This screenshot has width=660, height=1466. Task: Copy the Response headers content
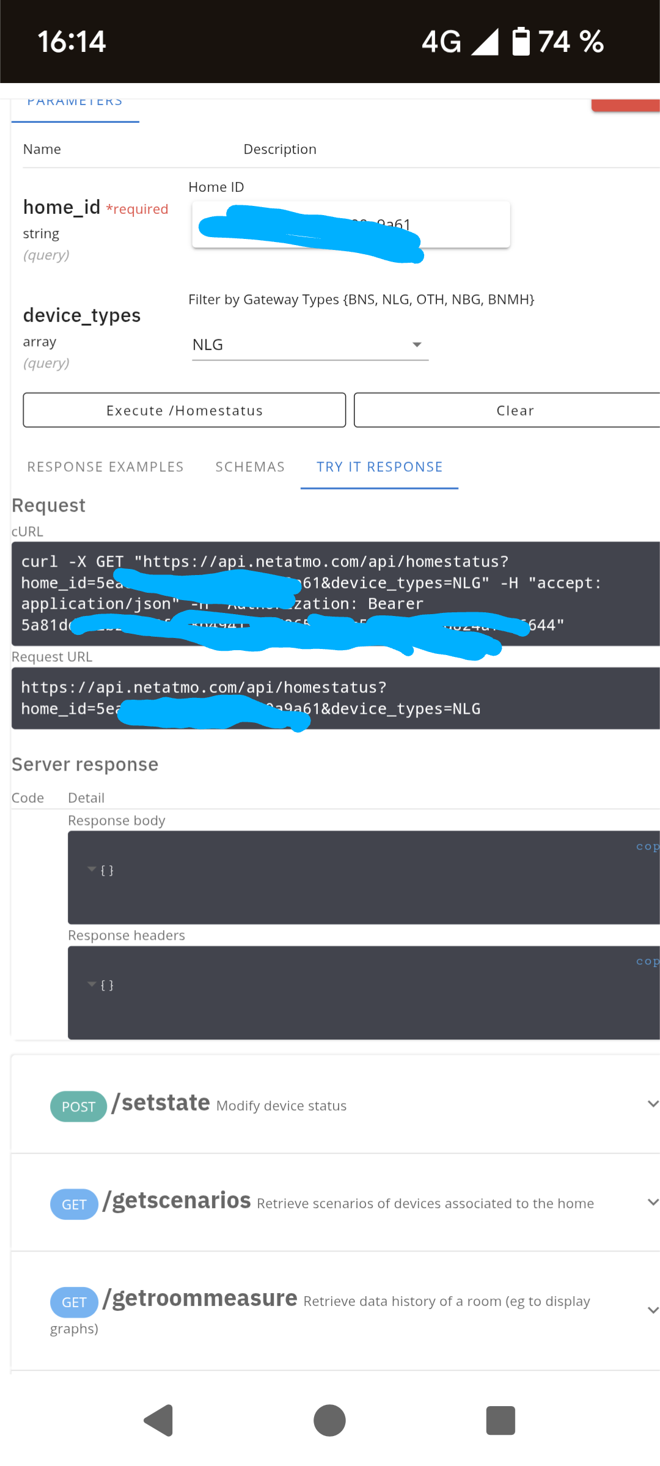click(x=647, y=961)
